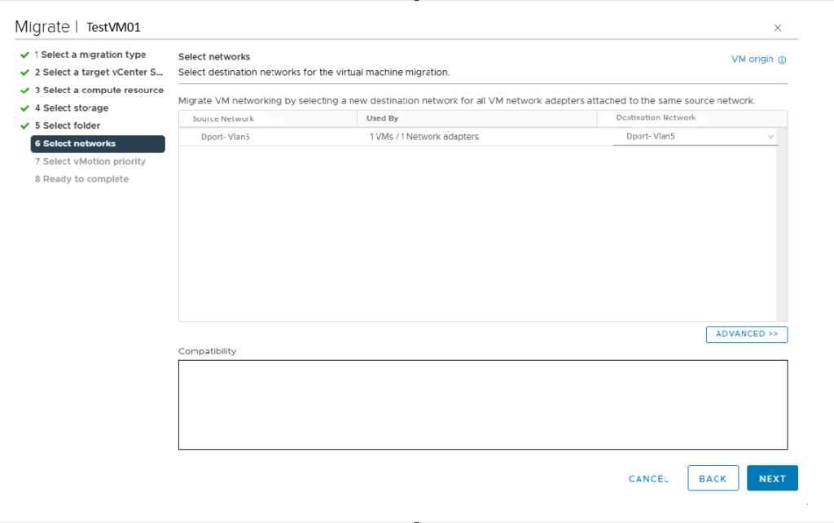Open the Destination Network dropdown chevron
Viewport: 834px width, 523px height.
(x=770, y=137)
